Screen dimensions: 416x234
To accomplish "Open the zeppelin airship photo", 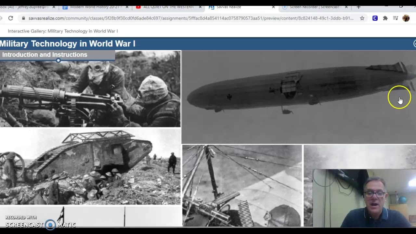I will [299, 97].
